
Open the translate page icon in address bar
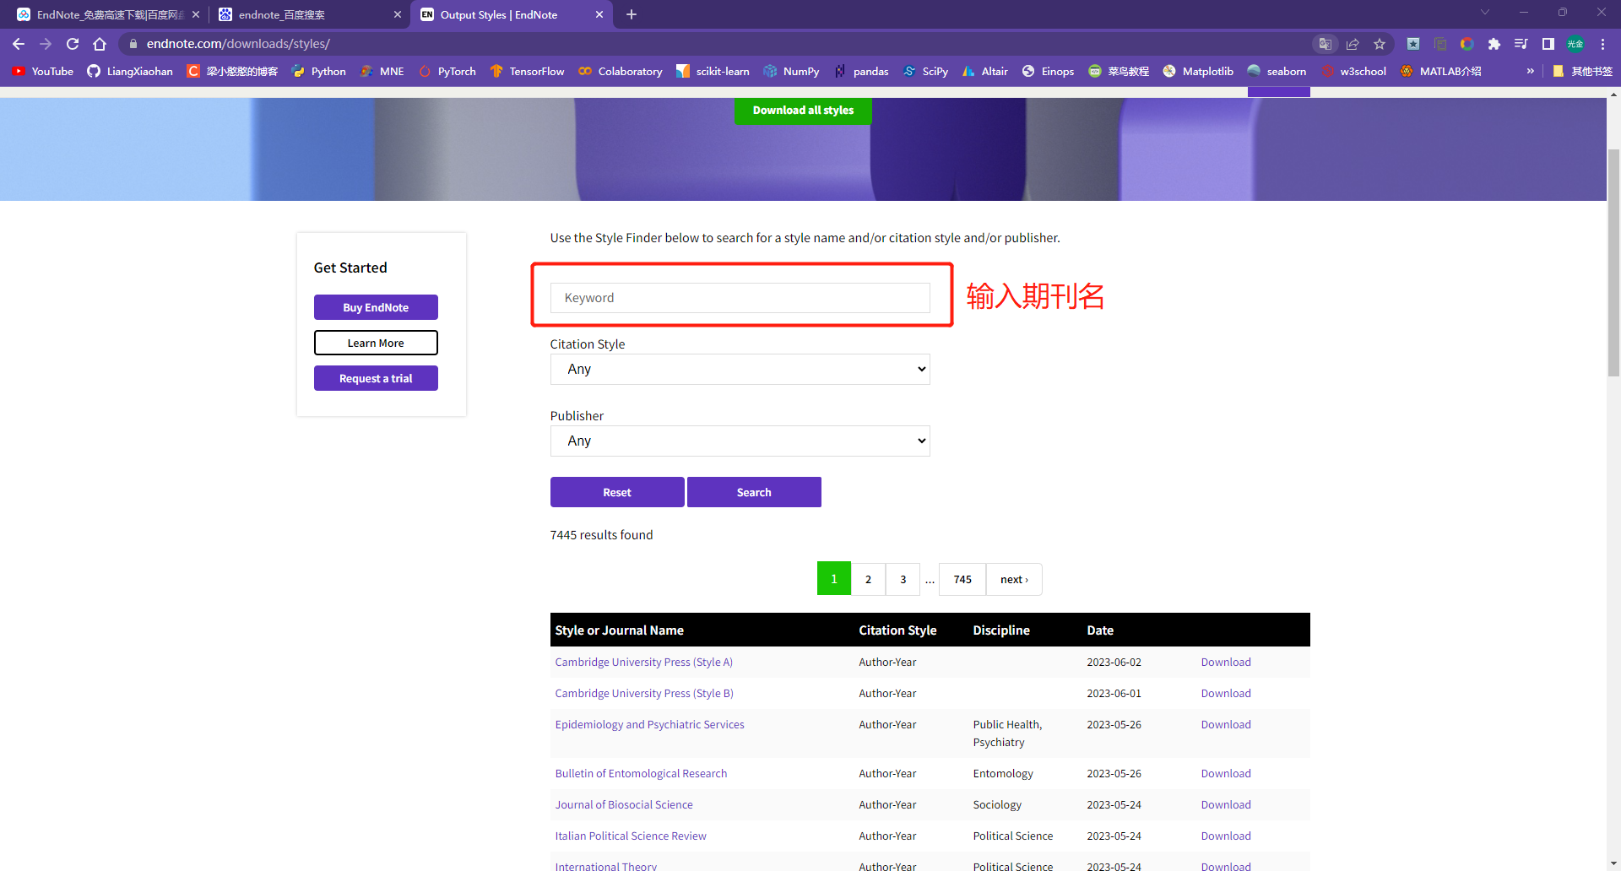coord(1326,44)
